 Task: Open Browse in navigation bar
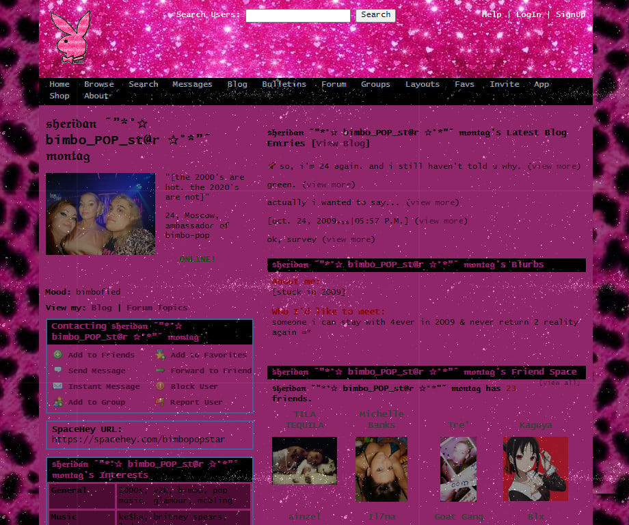[x=99, y=84]
